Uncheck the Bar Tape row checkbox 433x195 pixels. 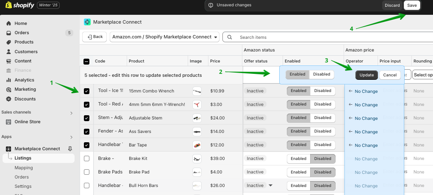pos(86,145)
